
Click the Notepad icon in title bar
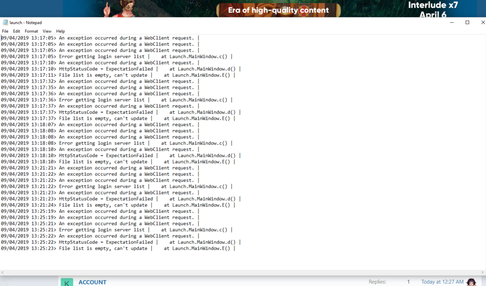tap(5, 23)
